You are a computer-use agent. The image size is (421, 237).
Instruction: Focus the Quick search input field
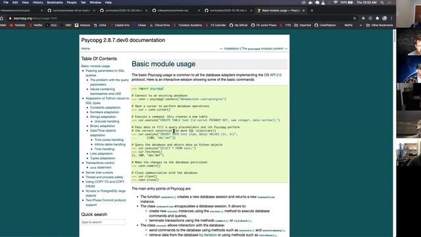[x=103, y=222]
